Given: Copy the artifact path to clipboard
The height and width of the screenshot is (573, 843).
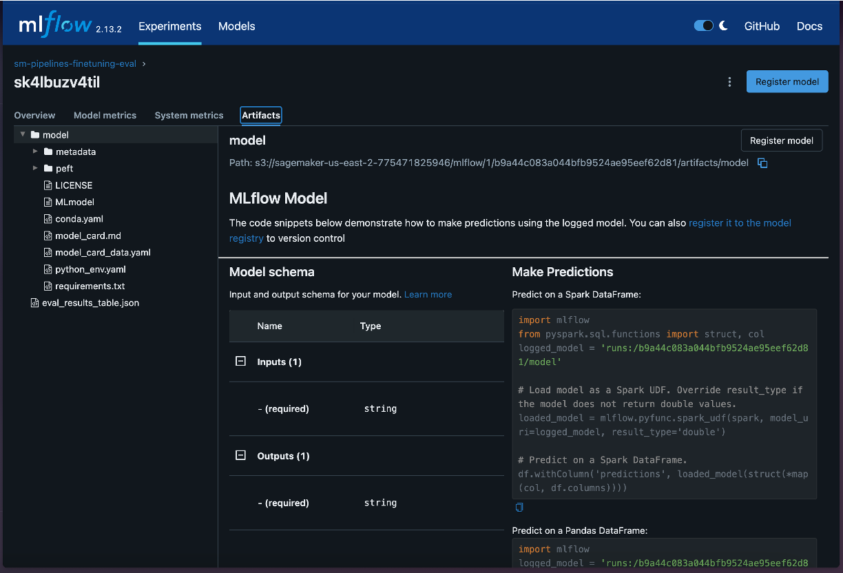Looking at the screenshot, I should click(x=762, y=163).
